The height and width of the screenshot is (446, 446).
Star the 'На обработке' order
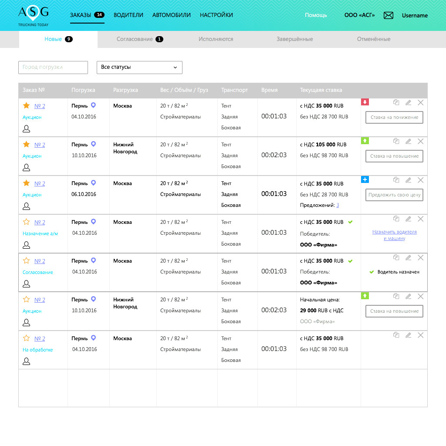[27, 338]
